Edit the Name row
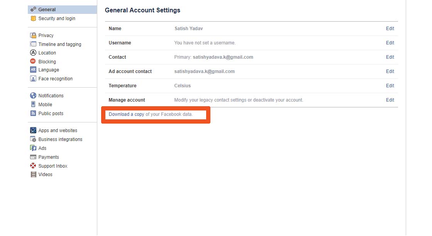432x236 pixels. coord(390,29)
